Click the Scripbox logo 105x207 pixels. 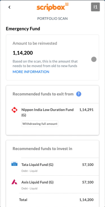52,7
